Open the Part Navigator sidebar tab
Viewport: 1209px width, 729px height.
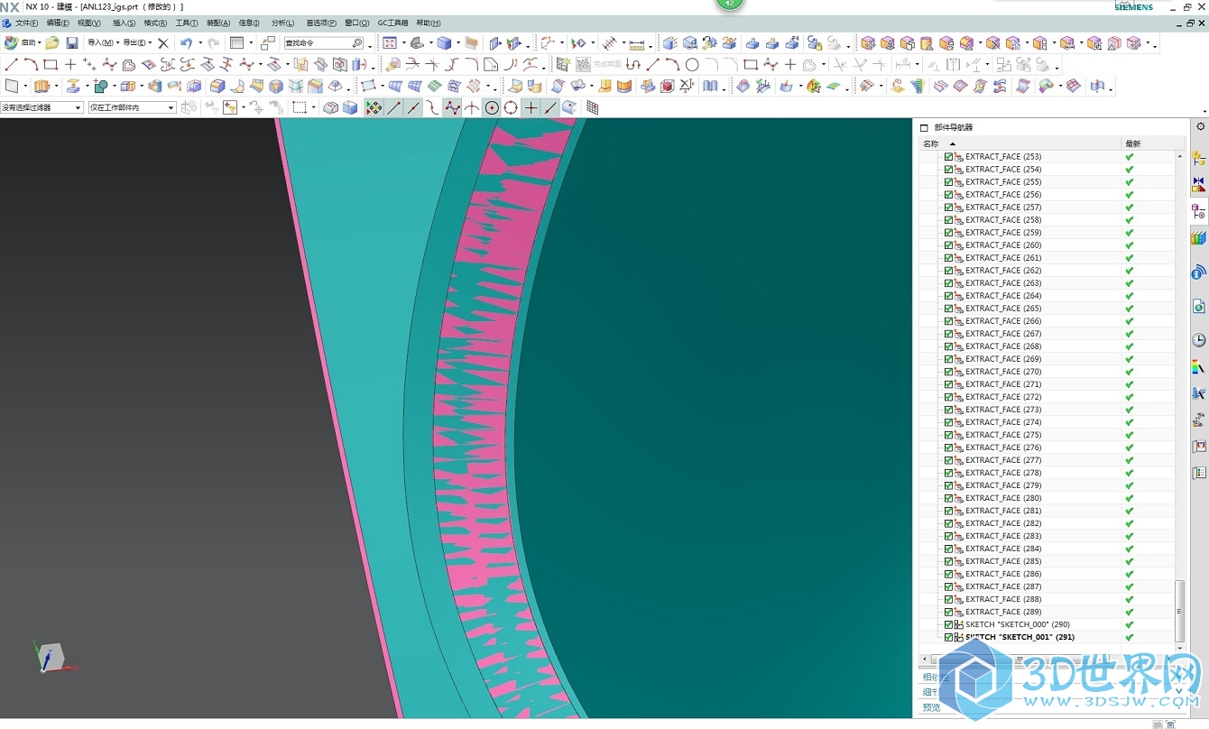click(x=1199, y=212)
